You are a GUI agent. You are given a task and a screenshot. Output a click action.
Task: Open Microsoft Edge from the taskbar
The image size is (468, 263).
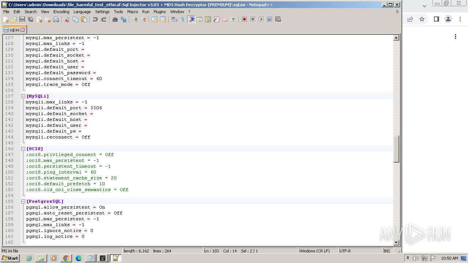(x=78, y=258)
